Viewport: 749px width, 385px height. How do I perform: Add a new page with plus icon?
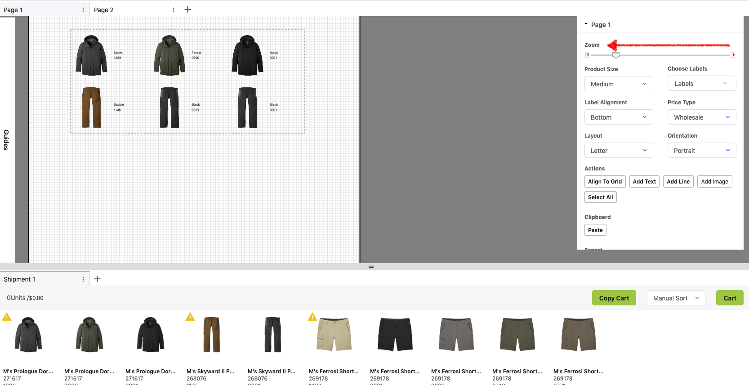coord(188,9)
